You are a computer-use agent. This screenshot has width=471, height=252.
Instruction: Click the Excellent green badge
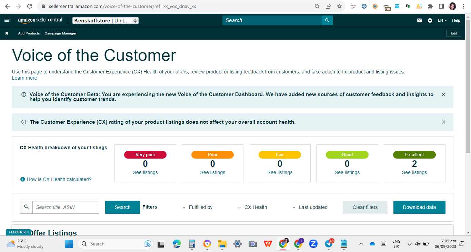click(x=414, y=155)
